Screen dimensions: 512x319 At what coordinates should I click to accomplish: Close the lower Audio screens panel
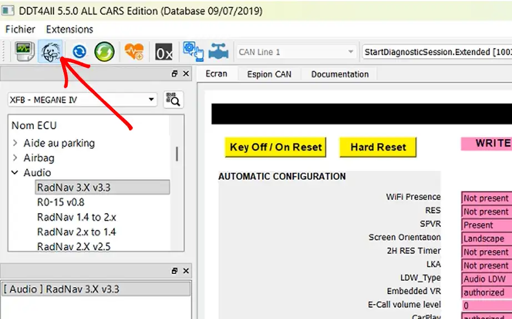click(x=186, y=271)
